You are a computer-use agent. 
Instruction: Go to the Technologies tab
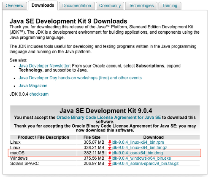click(x=141, y=6)
